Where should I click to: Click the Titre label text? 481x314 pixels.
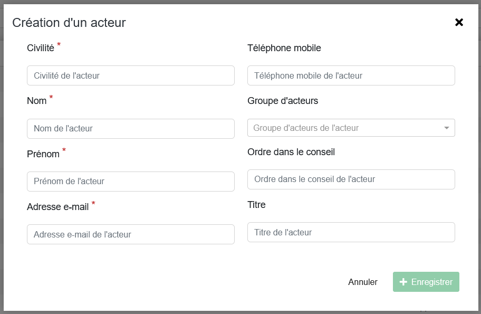tap(256, 205)
